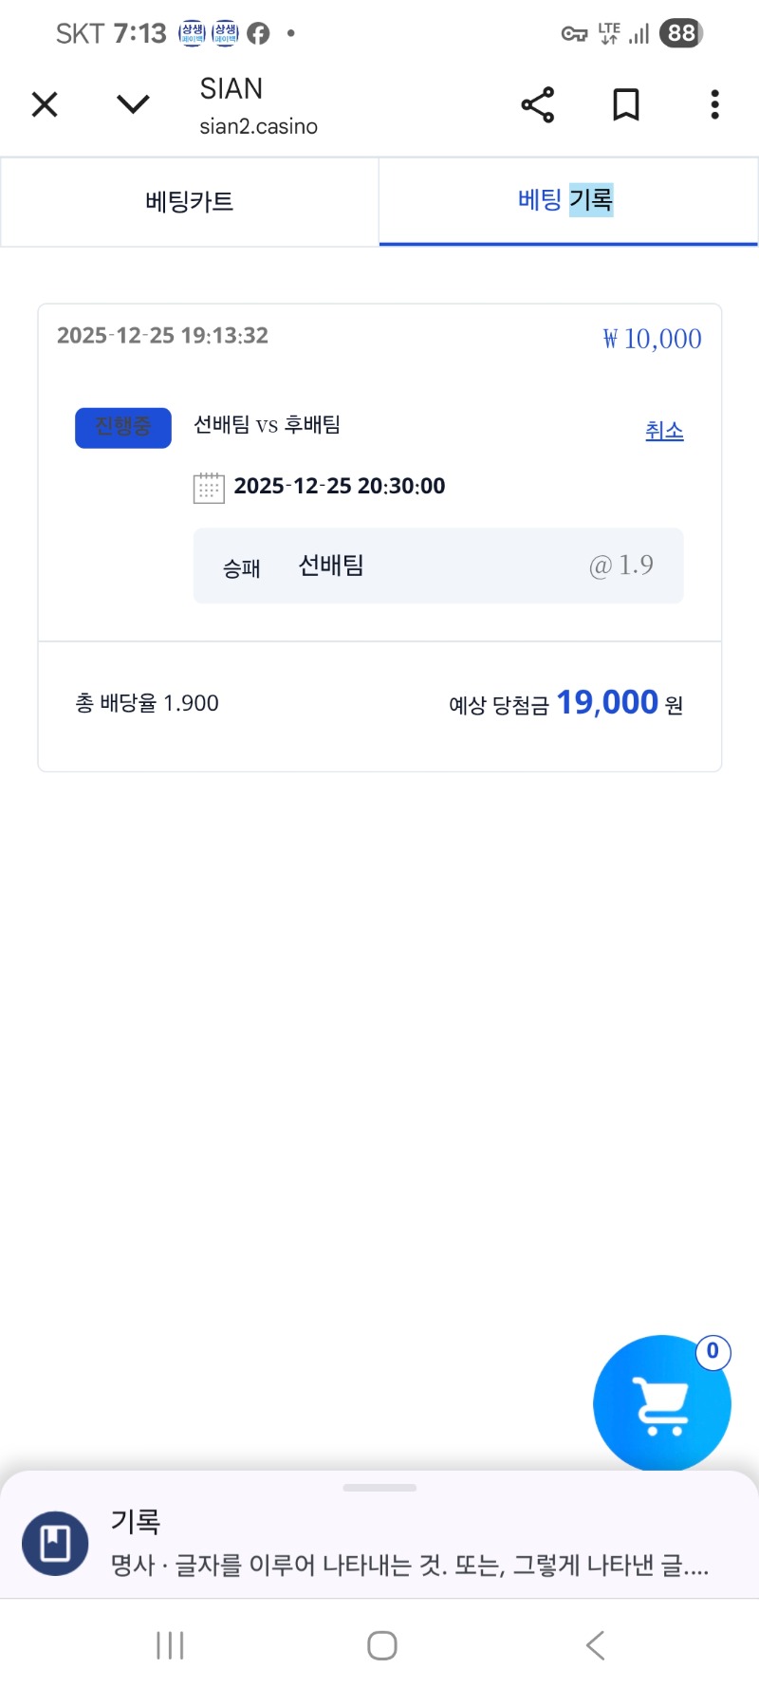Tap the 선배팀 bet selection row

(x=438, y=565)
